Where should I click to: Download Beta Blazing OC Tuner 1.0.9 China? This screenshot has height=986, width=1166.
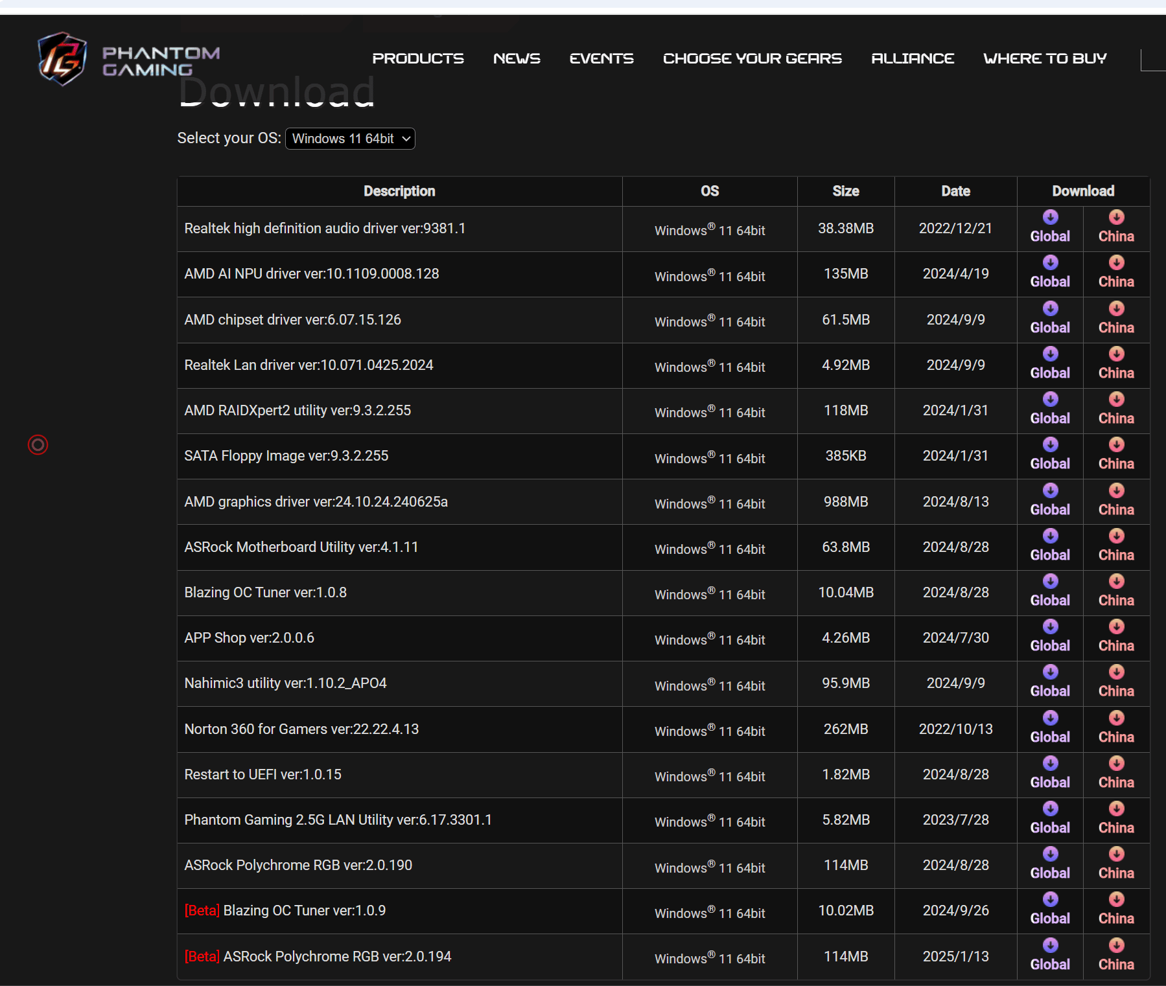(x=1116, y=910)
